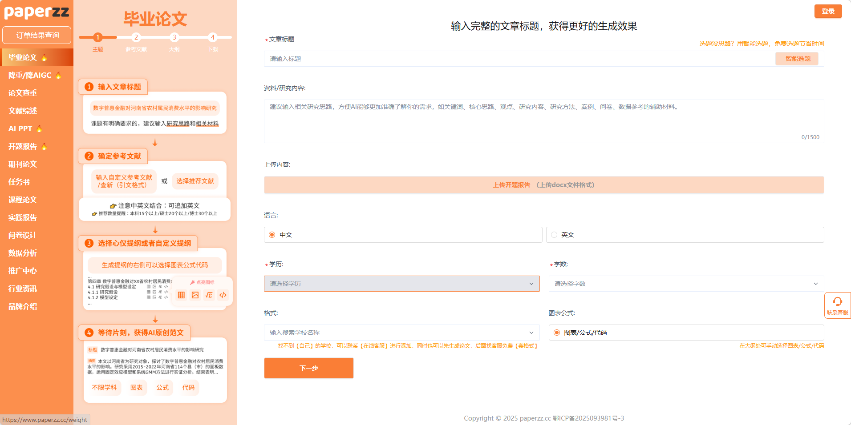
Task: Go to 降重/降AIGC in sidebar
Action: point(30,75)
